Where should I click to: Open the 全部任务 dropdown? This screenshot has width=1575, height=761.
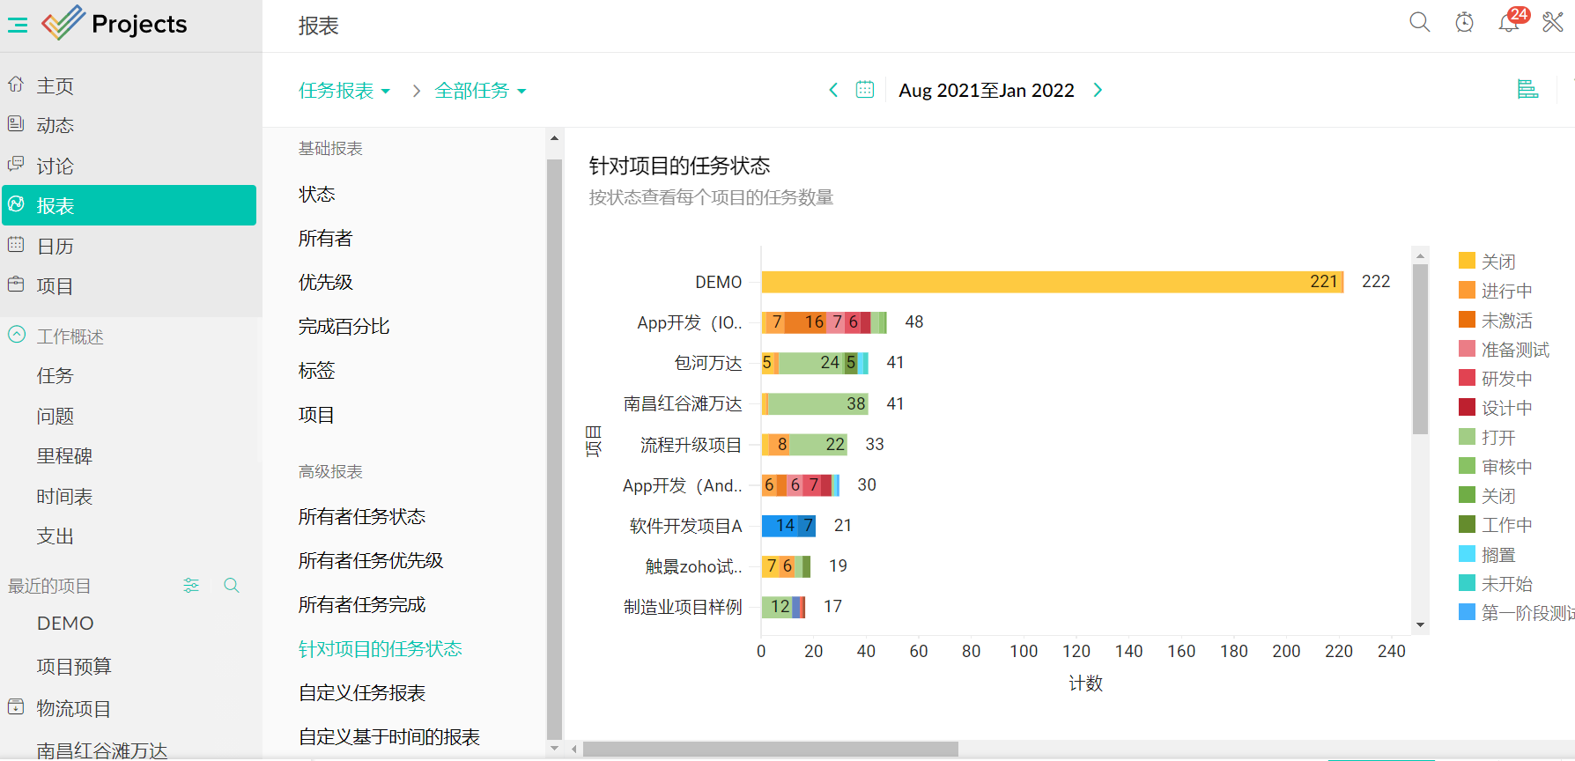(x=480, y=91)
